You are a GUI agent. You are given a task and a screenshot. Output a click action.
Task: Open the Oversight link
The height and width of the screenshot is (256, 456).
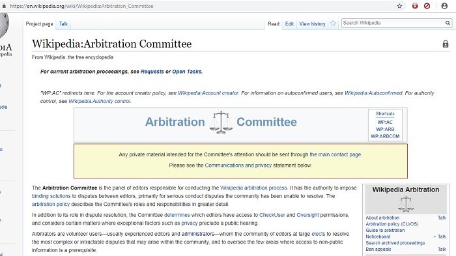click(x=307, y=215)
